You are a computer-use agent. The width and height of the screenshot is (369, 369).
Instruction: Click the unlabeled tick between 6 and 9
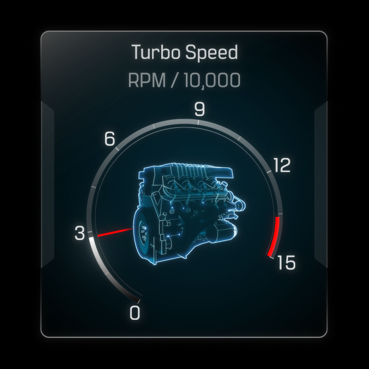(x=154, y=127)
